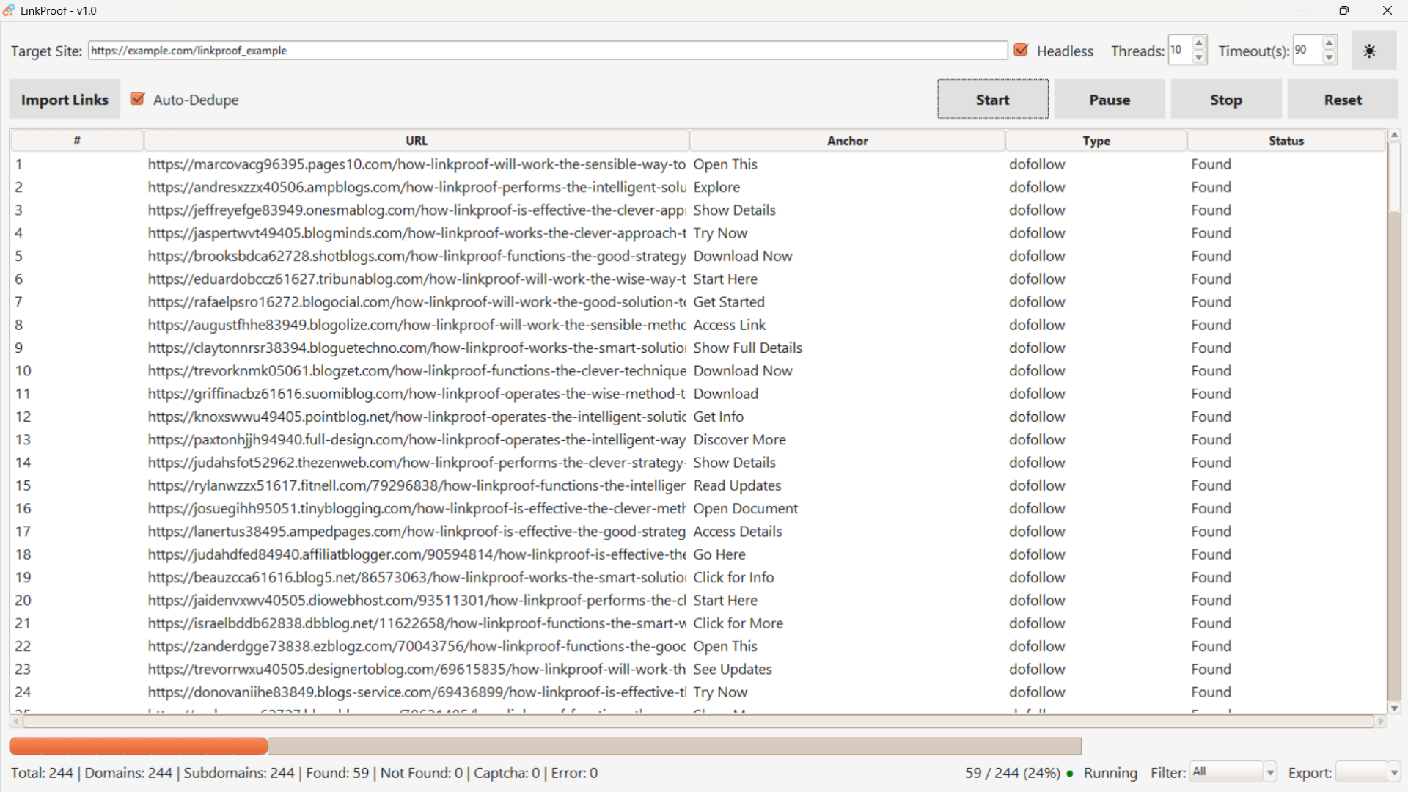Select the marcovacg96395.pages10.com URL row
The image size is (1408, 792).
point(417,164)
